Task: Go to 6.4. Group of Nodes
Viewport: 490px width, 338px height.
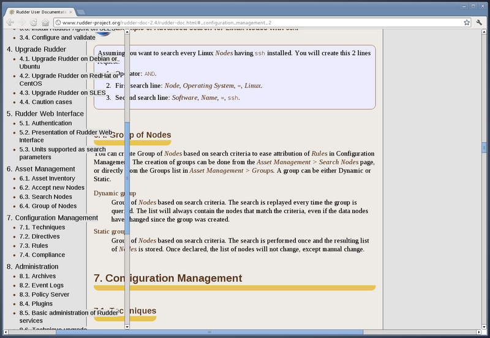Action: click(x=48, y=206)
